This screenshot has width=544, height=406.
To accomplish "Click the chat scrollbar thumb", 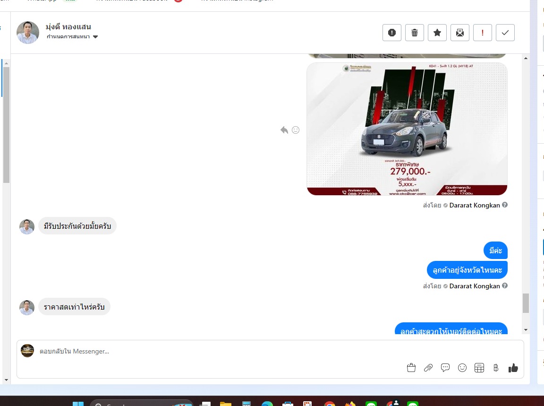I will 526,303.
